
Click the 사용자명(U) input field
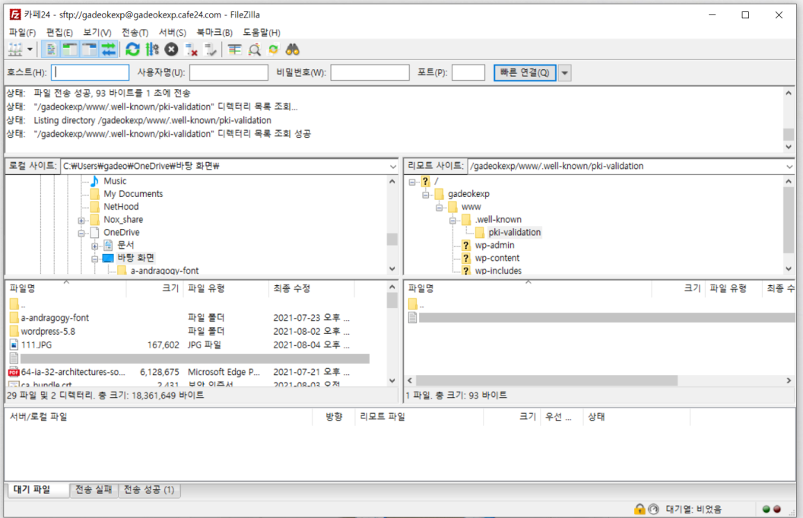(x=229, y=72)
